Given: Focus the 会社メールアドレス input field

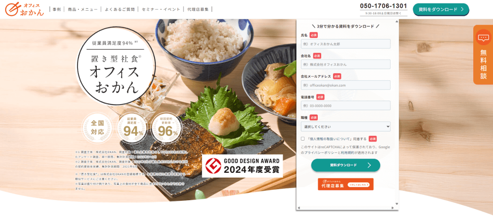Looking at the screenshot, I should [346, 85].
